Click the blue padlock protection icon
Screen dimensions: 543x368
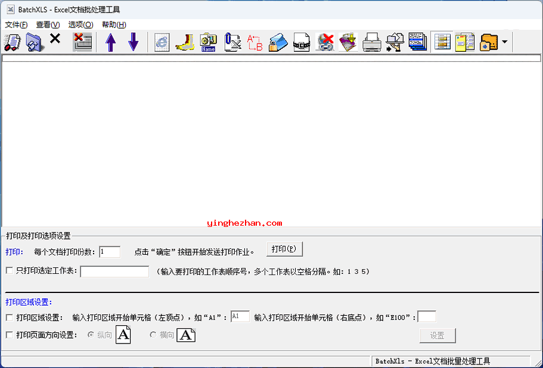click(278, 42)
